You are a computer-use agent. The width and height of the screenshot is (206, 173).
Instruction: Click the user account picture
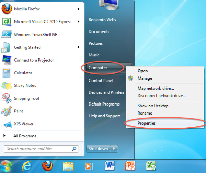click(x=109, y=5)
